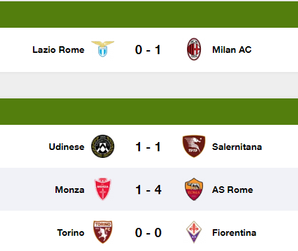Click the red Monza shield logo
The height and width of the screenshot is (251, 298).
(x=102, y=189)
